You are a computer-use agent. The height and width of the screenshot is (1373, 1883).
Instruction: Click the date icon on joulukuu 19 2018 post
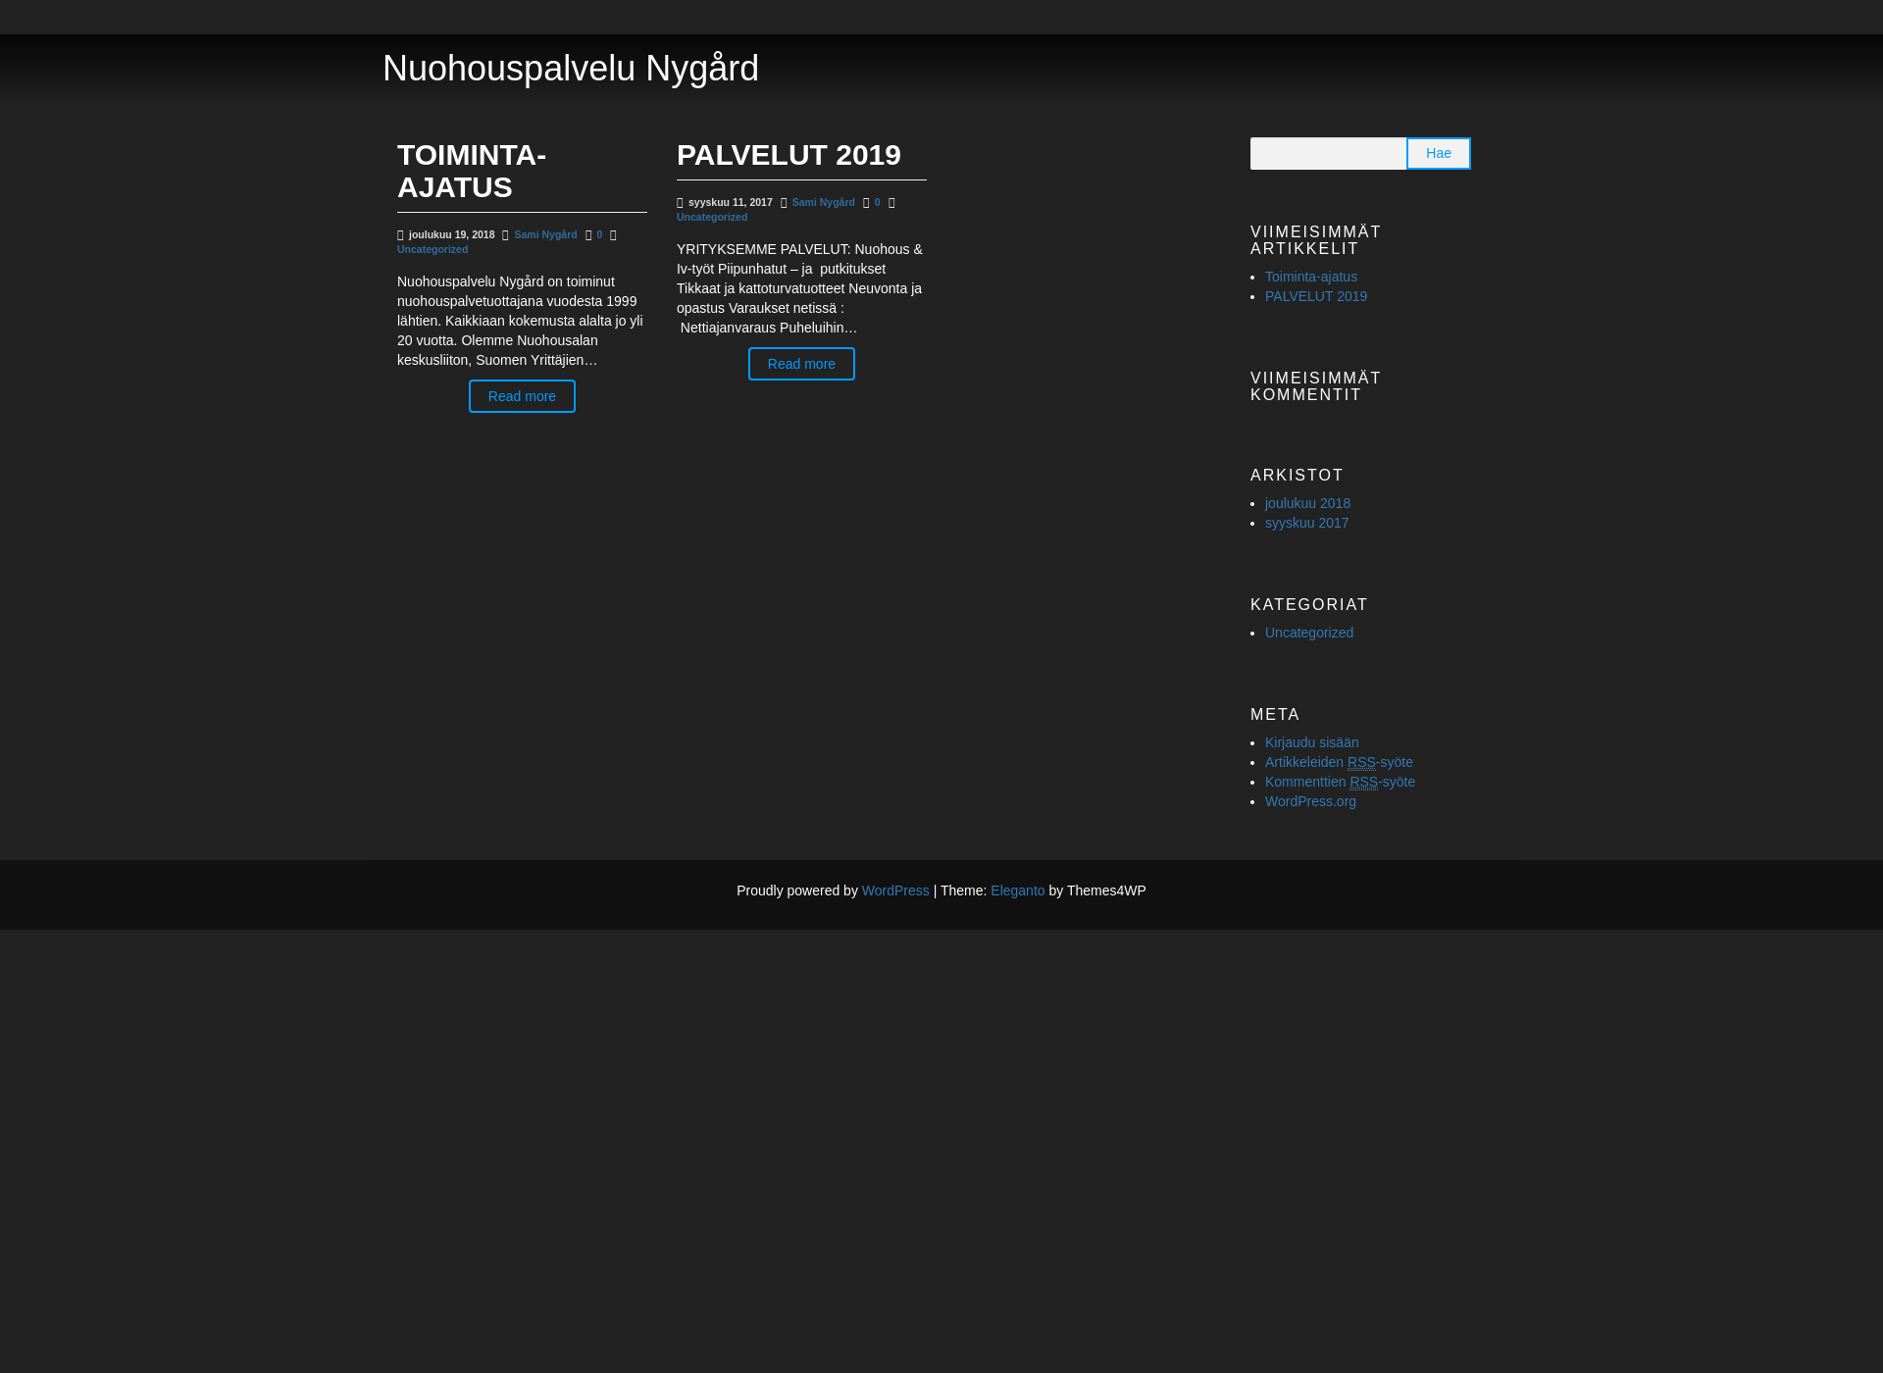[x=399, y=234]
